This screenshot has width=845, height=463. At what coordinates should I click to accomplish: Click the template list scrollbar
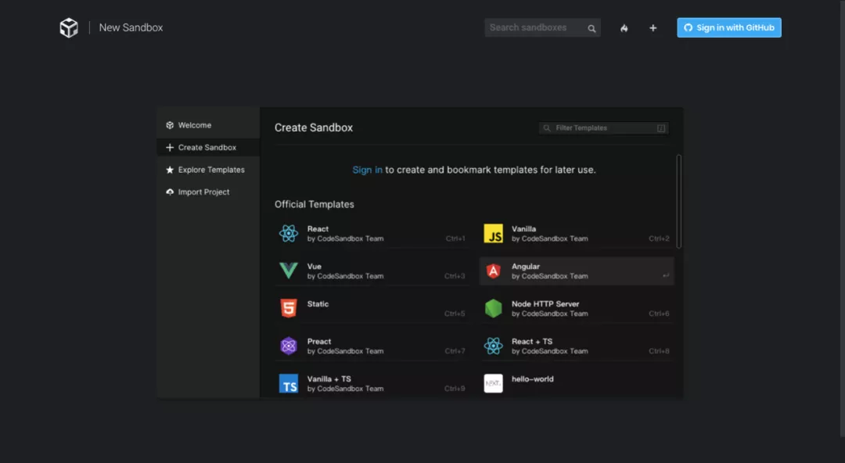click(x=678, y=201)
